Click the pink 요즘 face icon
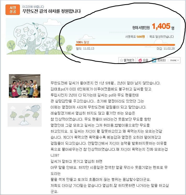The width and height of the screenshot is (186, 195). tap(140, 61)
